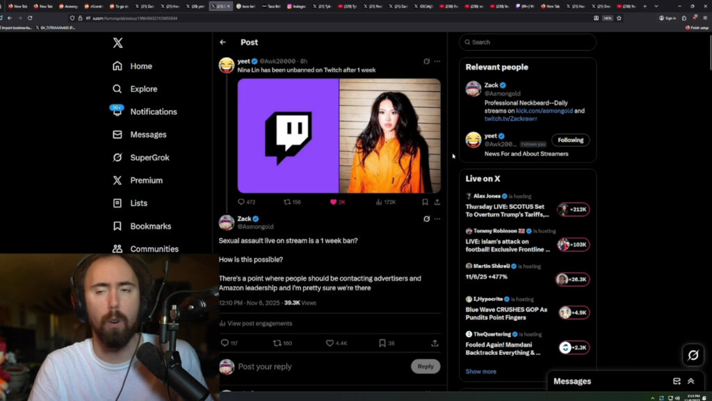
Task: Bookmark Zack's post with the bookmark toggle
Action: (x=381, y=343)
